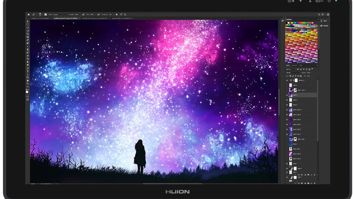353x199 pixels.
Task: Select the Move tool in the toolbar
Action: (x=28, y=21)
